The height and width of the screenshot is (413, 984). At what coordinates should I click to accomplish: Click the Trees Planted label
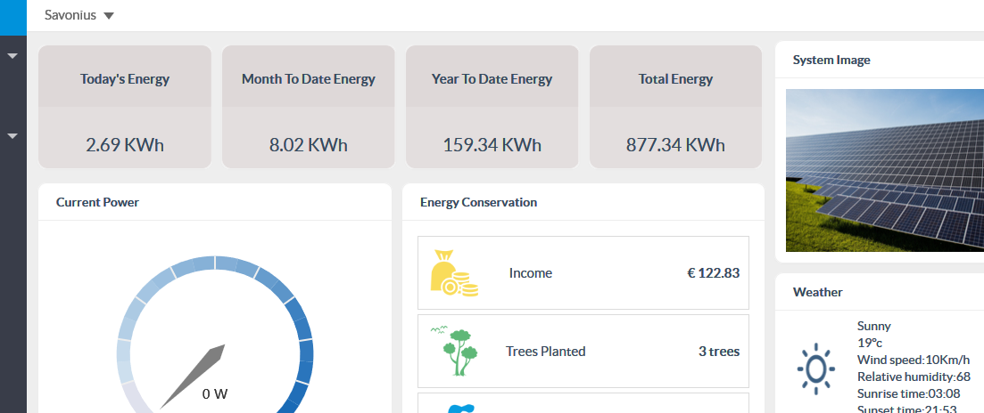coord(546,351)
